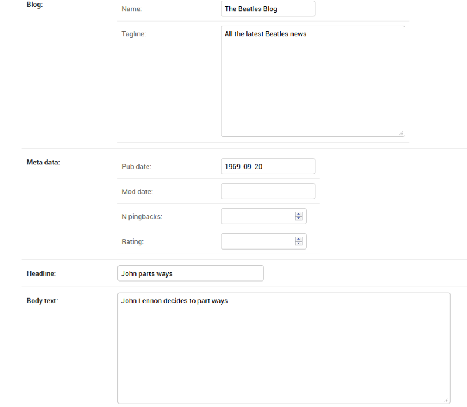Click the Blog Name input field
Image resolution: width=467 pixels, height=407 pixels.
pos(268,9)
